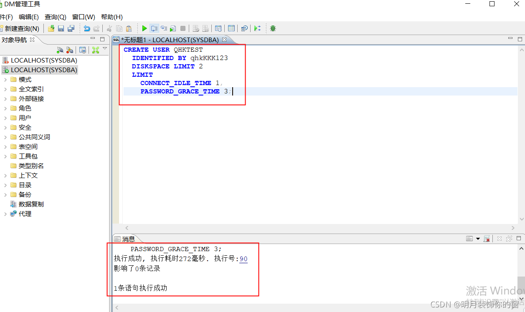Click the execution number link 90

coord(243,259)
